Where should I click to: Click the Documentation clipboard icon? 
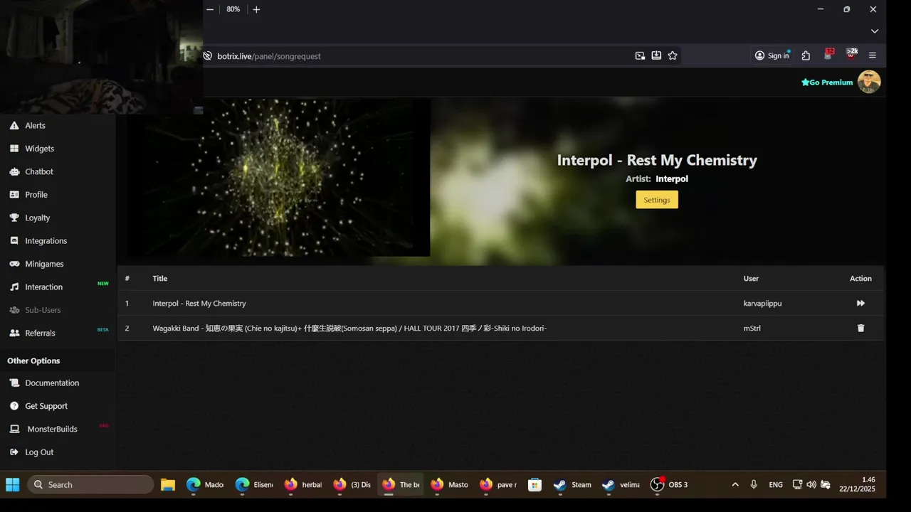[x=14, y=383]
